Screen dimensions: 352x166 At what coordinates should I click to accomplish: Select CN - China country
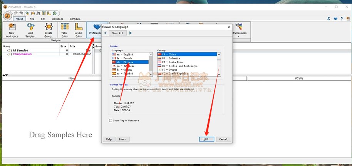pyautogui.click(x=187, y=54)
